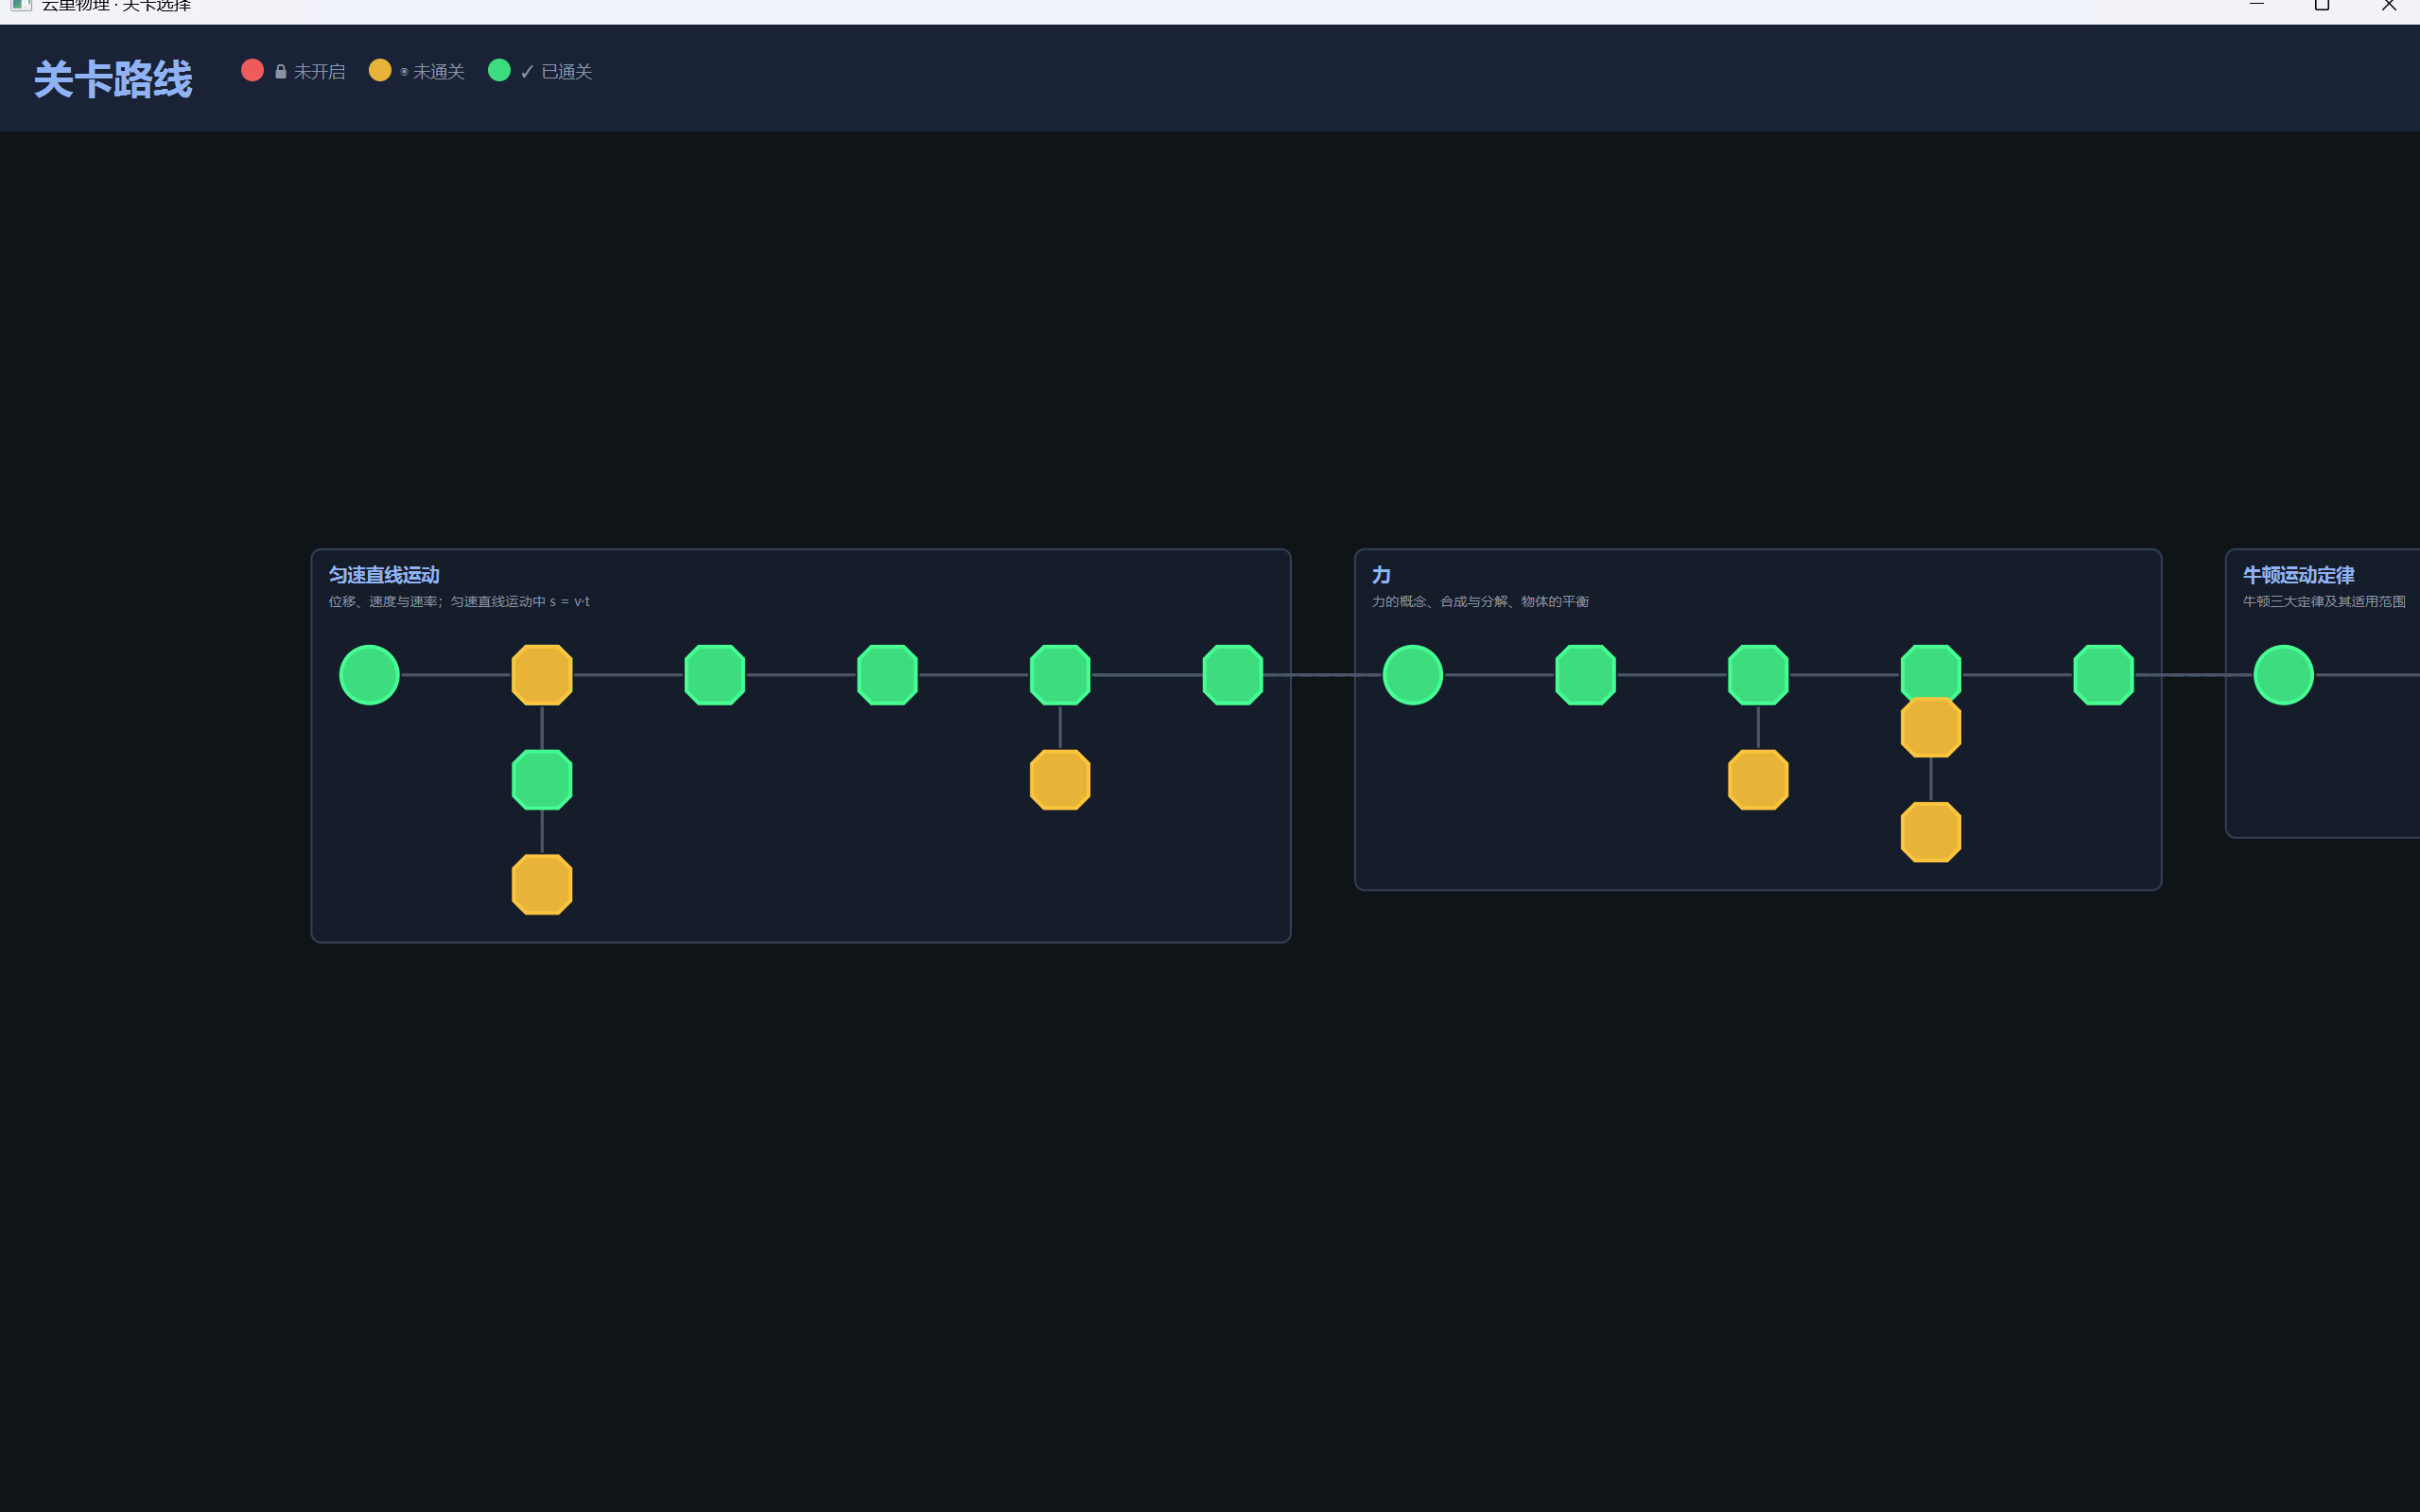Select the fourth main-row green node in 力

(x=1931, y=670)
